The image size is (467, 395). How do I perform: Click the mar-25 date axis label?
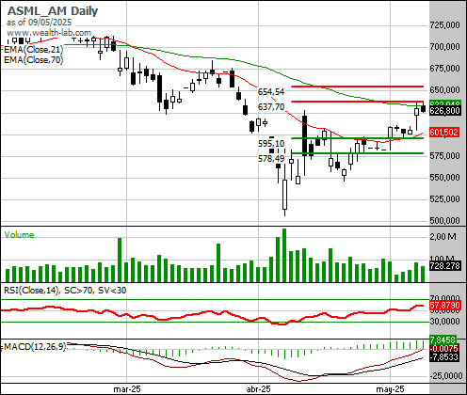tap(127, 389)
